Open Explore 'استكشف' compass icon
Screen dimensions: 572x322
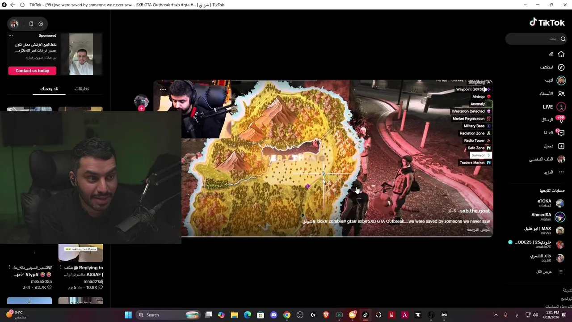[561, 67]
